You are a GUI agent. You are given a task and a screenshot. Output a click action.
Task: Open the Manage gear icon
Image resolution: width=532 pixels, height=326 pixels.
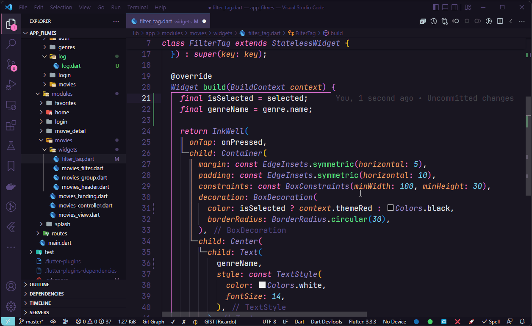coord(11,307)
